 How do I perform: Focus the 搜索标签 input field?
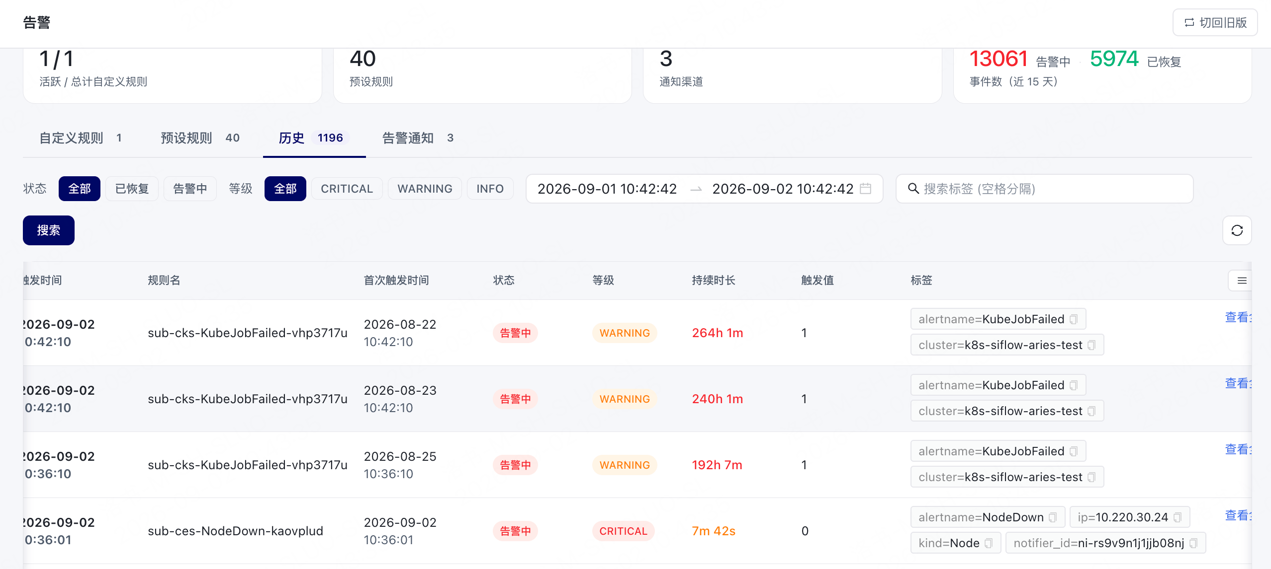1044,189
